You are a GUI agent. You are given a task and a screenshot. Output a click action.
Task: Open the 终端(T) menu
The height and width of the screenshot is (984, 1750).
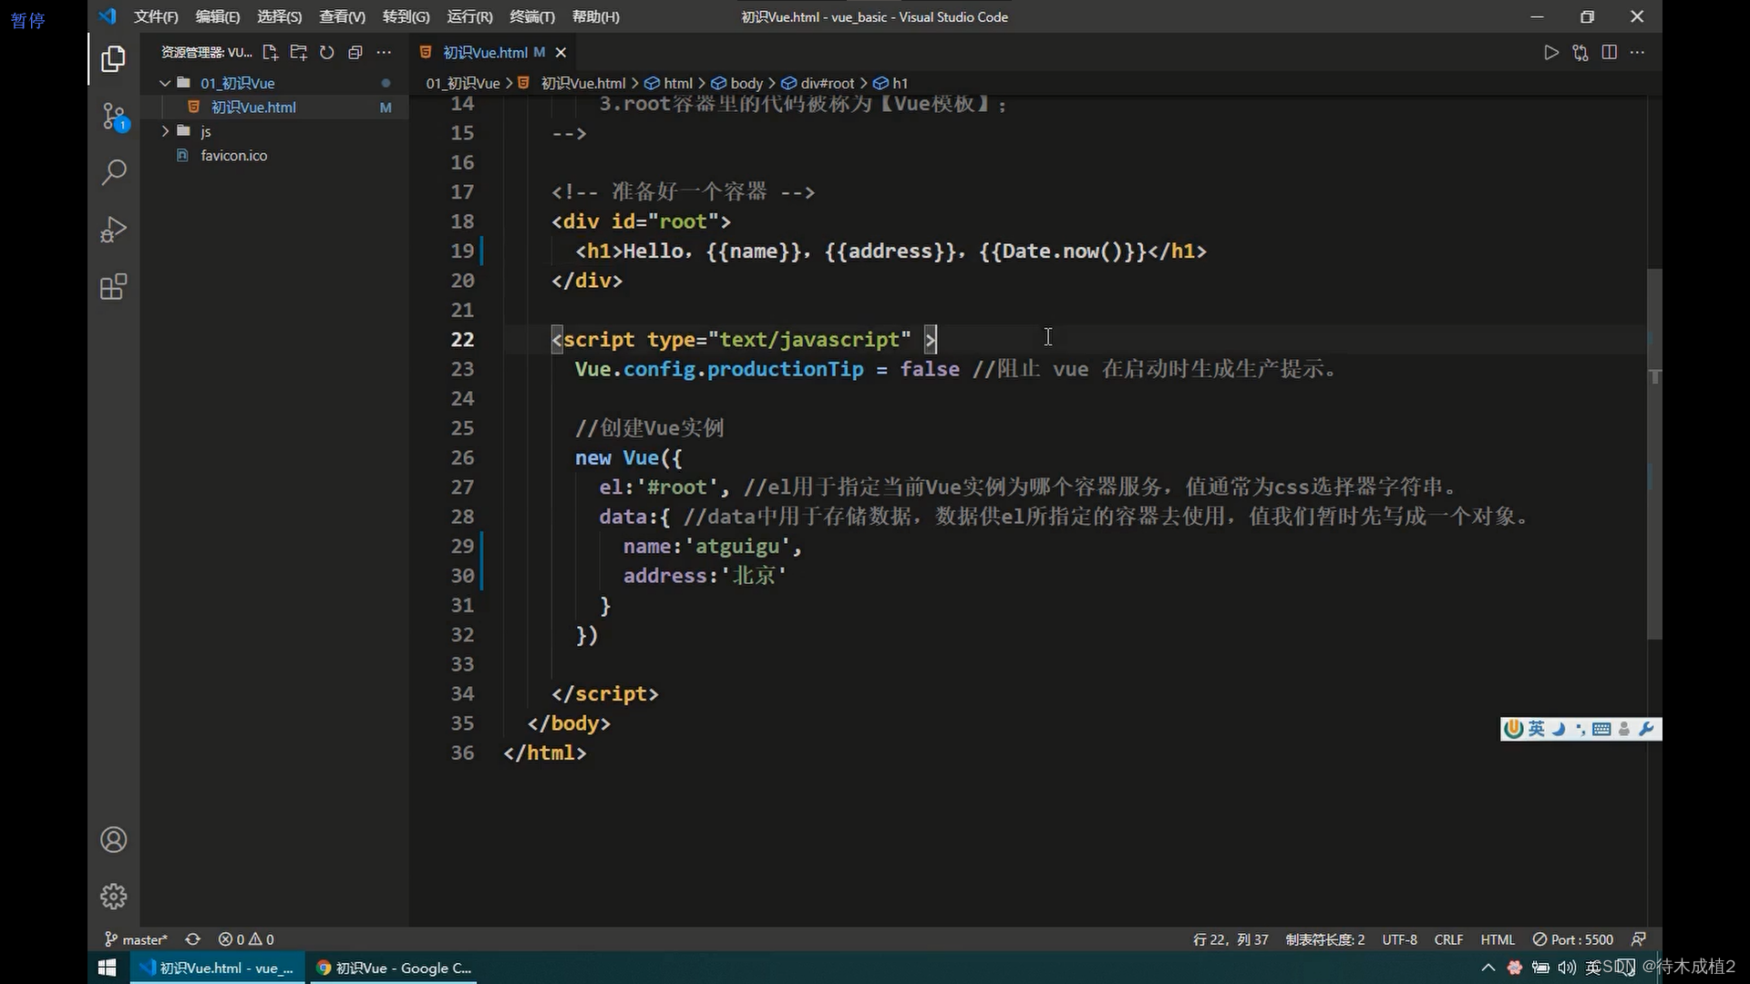point(532,16)
